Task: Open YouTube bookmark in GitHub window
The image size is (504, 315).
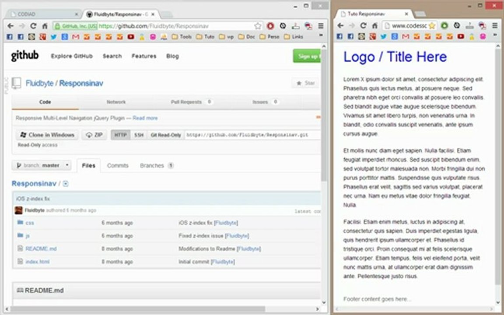Action: [x=131, y=37]
